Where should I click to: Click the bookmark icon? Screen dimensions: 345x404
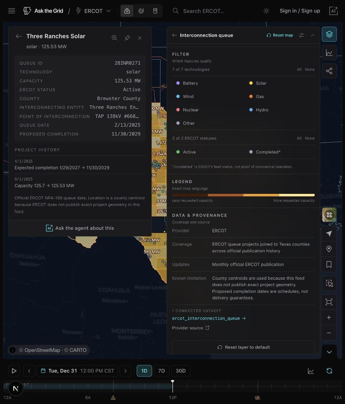[x=329, y=264]
